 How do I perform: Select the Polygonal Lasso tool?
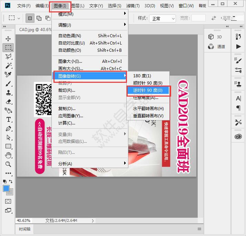point(8,56)
